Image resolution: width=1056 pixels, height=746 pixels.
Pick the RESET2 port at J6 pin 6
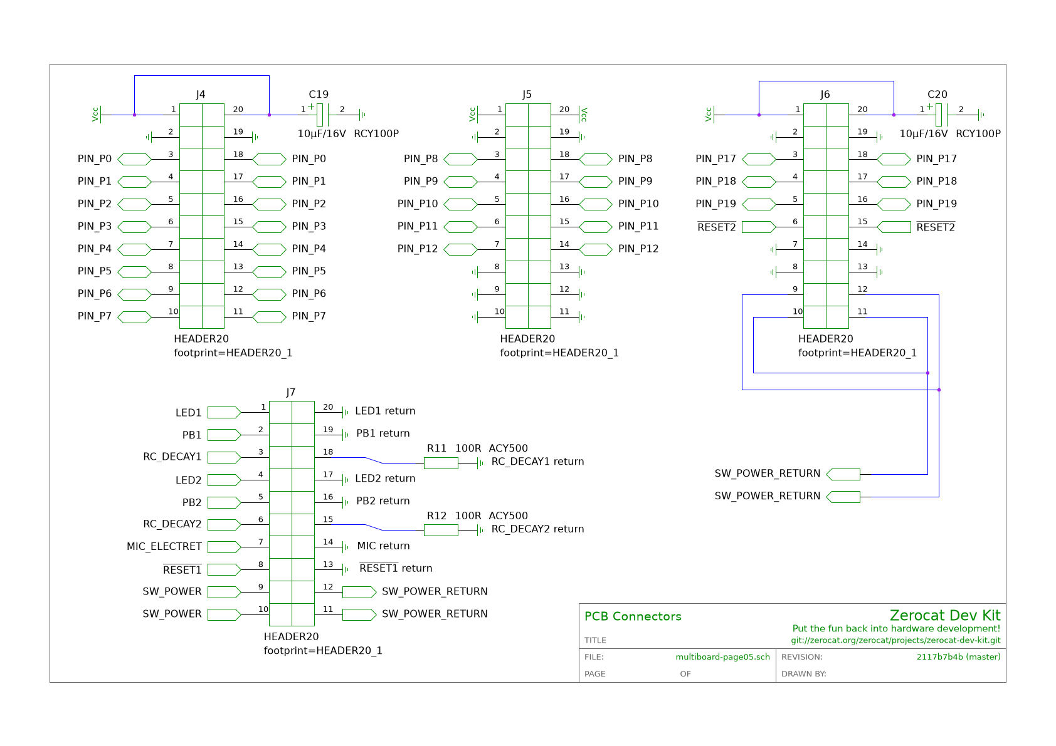759,227
